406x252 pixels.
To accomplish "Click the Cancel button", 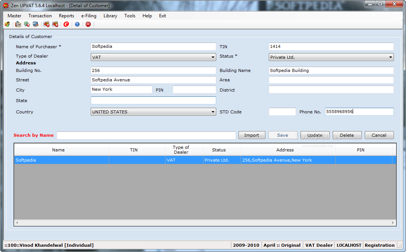I will 379,135.
